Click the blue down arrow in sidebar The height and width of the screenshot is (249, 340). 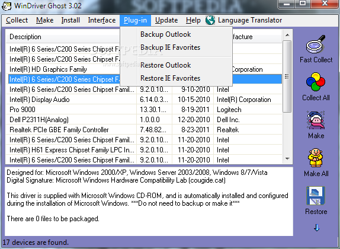(x=316, y=228)
